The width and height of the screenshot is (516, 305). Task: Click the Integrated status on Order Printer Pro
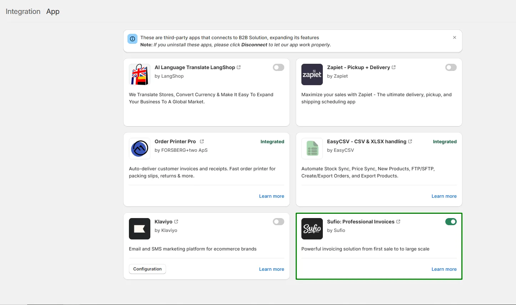pos(272,141)
